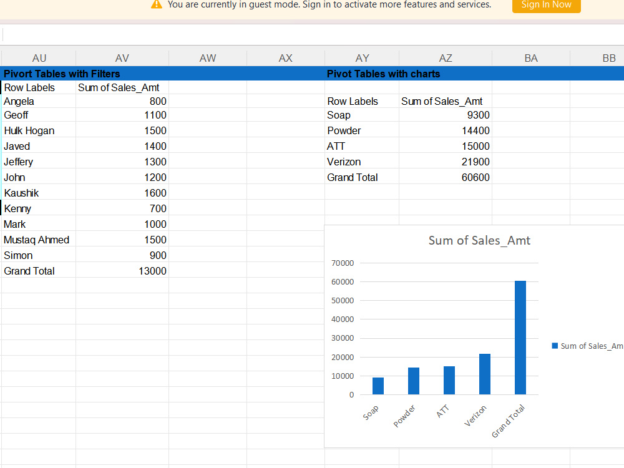The width and height of the screenshot is (624, 468).
Task: Select 'Pivot Tables with charts' heading cell
Action: coord(362,74)
